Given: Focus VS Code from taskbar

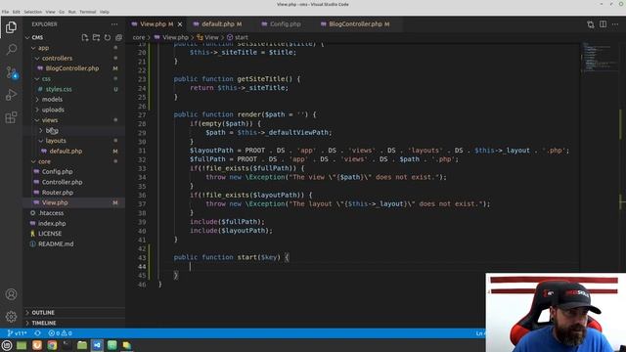Looking at the screenshot, I should [97, 345].
